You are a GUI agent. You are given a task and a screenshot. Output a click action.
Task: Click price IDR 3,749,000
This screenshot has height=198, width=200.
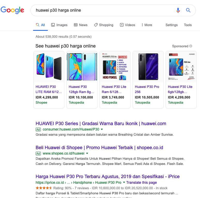click(113, 97)
